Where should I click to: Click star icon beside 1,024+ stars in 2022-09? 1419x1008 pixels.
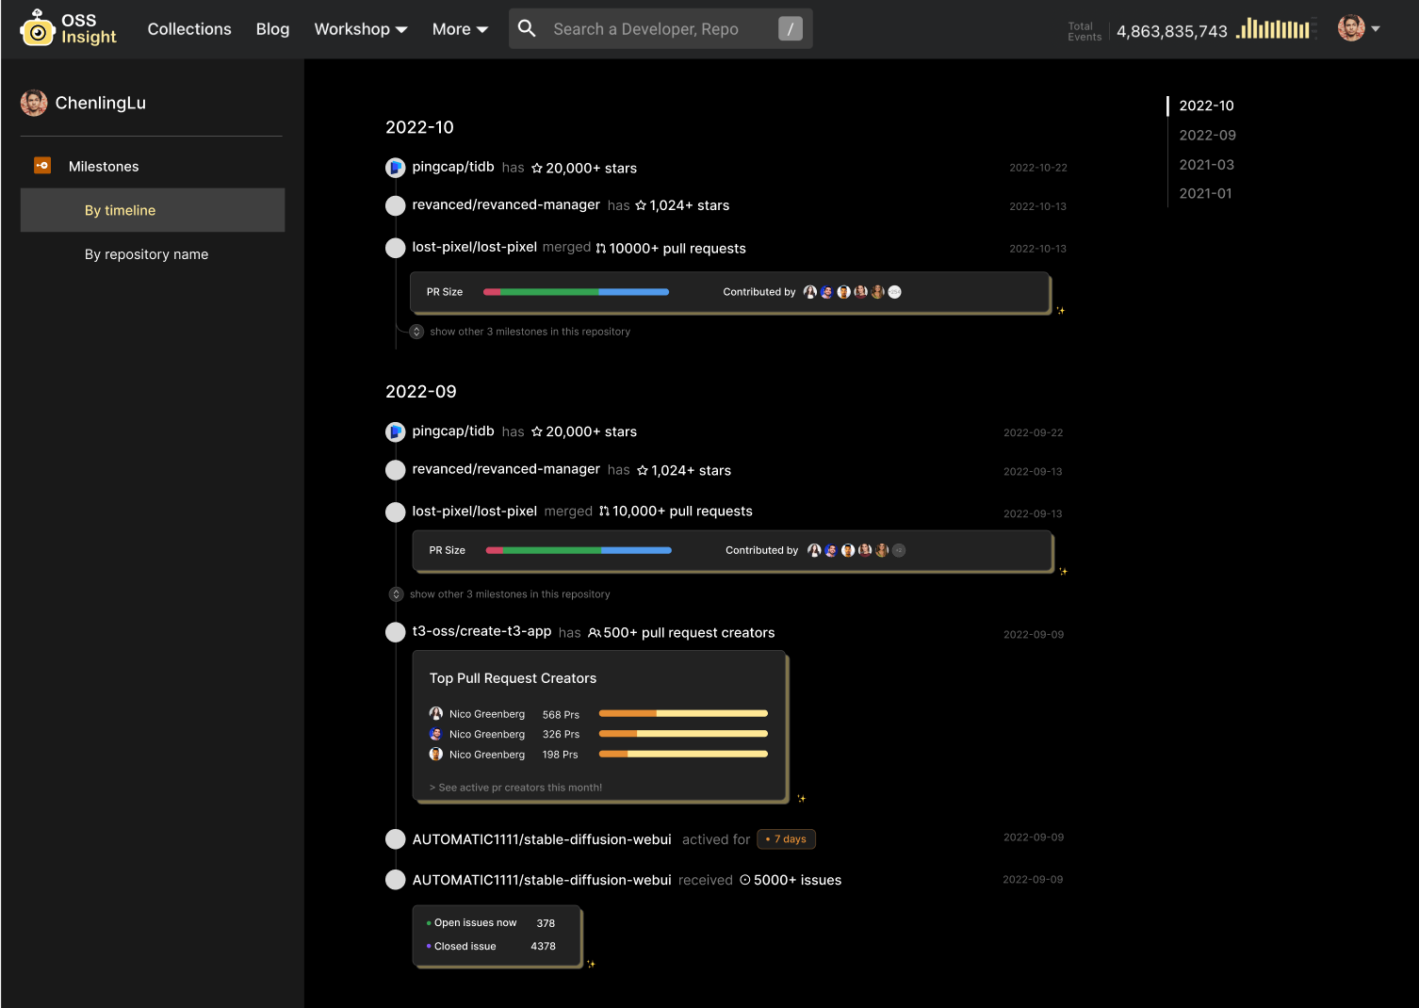click(643, 470)
